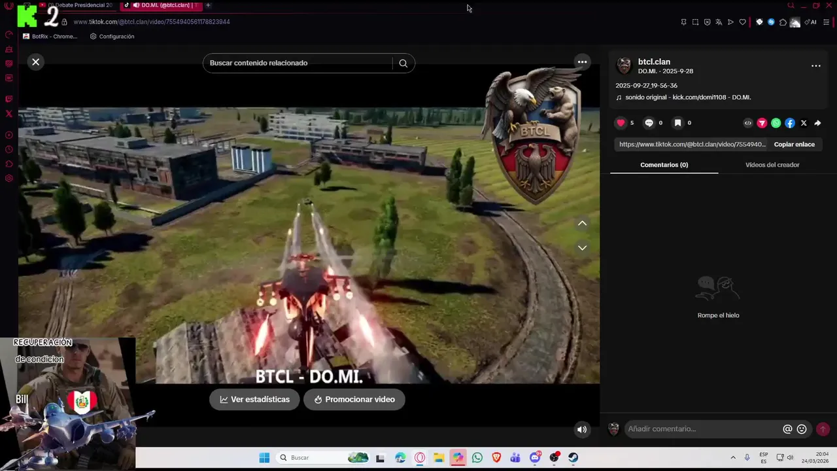
Task: Click the 'Promocionar video' button
Action: coord(354,400)
